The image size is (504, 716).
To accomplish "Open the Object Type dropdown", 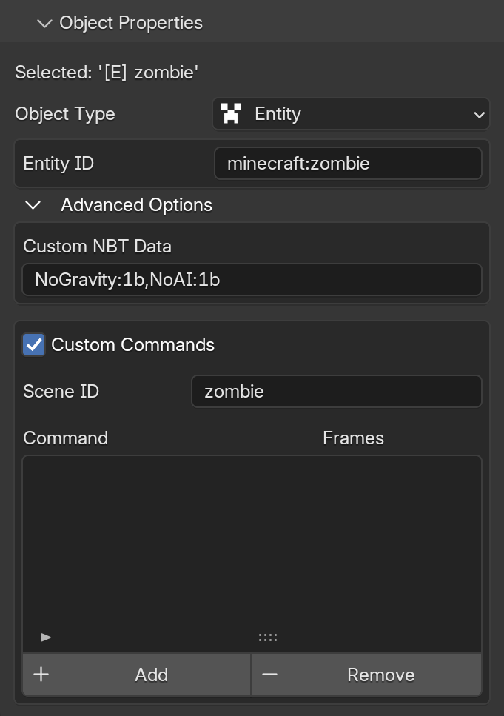I will click(351, 114).
